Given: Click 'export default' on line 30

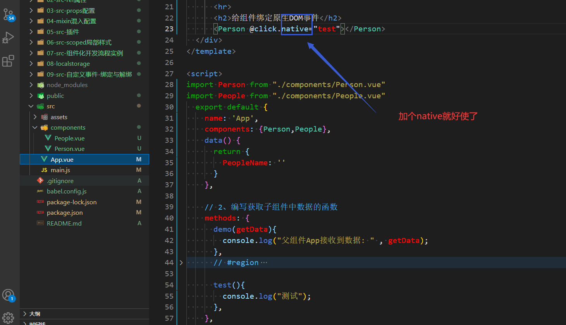Looking at the screenshot, I should point(227,107).
